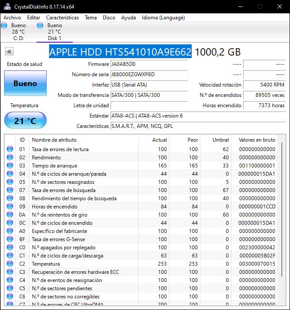Click status orb of attribute 0A reintentos de giro
290x310 pixels.
pos(10,214)
